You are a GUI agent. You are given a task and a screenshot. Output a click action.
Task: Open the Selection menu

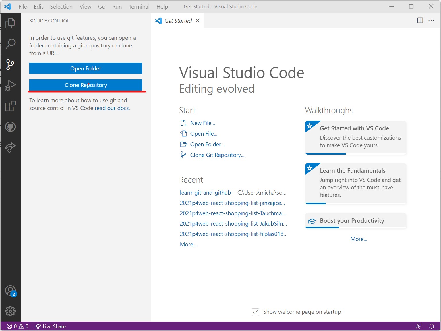[61, 7]
